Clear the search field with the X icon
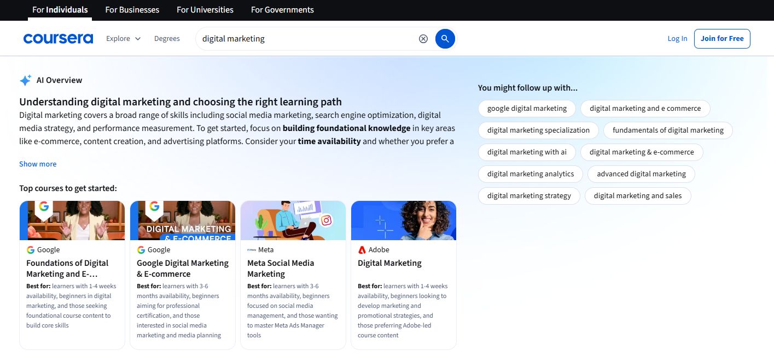This screenshot has width=774, height=357. click(423, 39)
